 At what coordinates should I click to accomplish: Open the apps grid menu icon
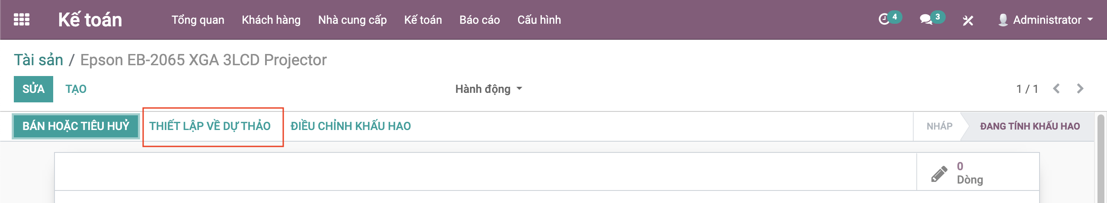pos(22,19)
